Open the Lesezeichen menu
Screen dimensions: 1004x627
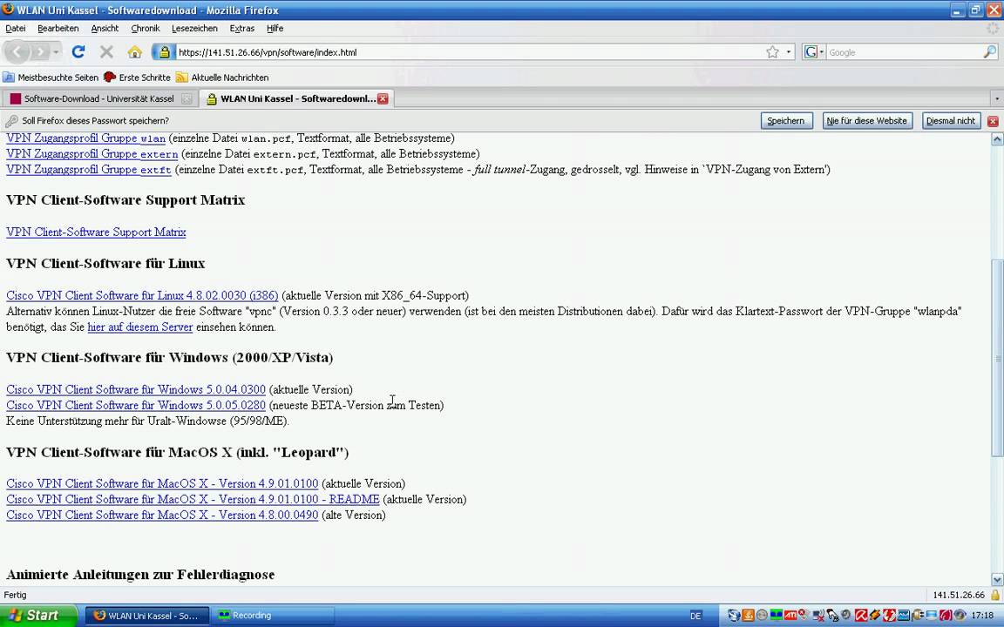(194, 28)
